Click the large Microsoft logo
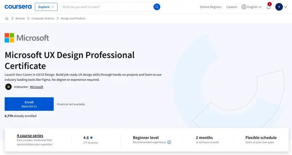 pyautogui.click(x=27, y=38)
